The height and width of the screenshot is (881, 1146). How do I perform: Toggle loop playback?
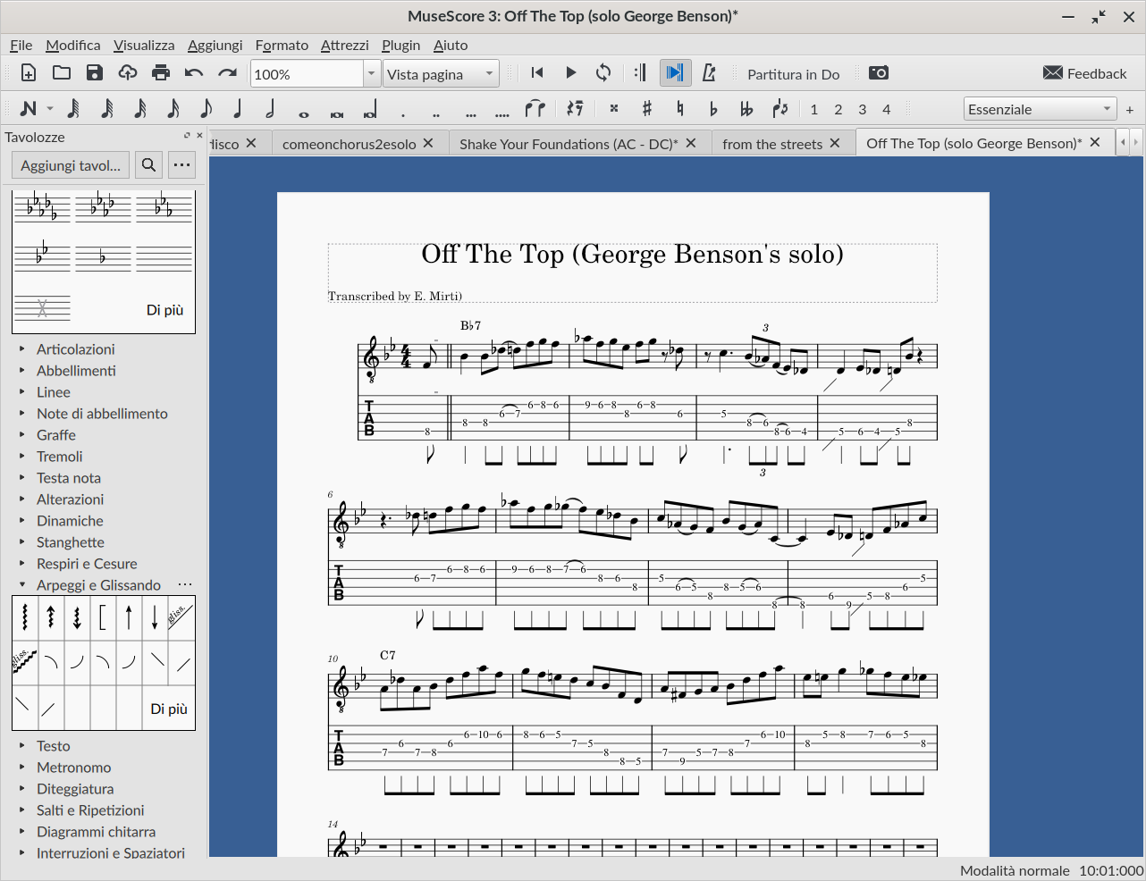coord(604,73)
